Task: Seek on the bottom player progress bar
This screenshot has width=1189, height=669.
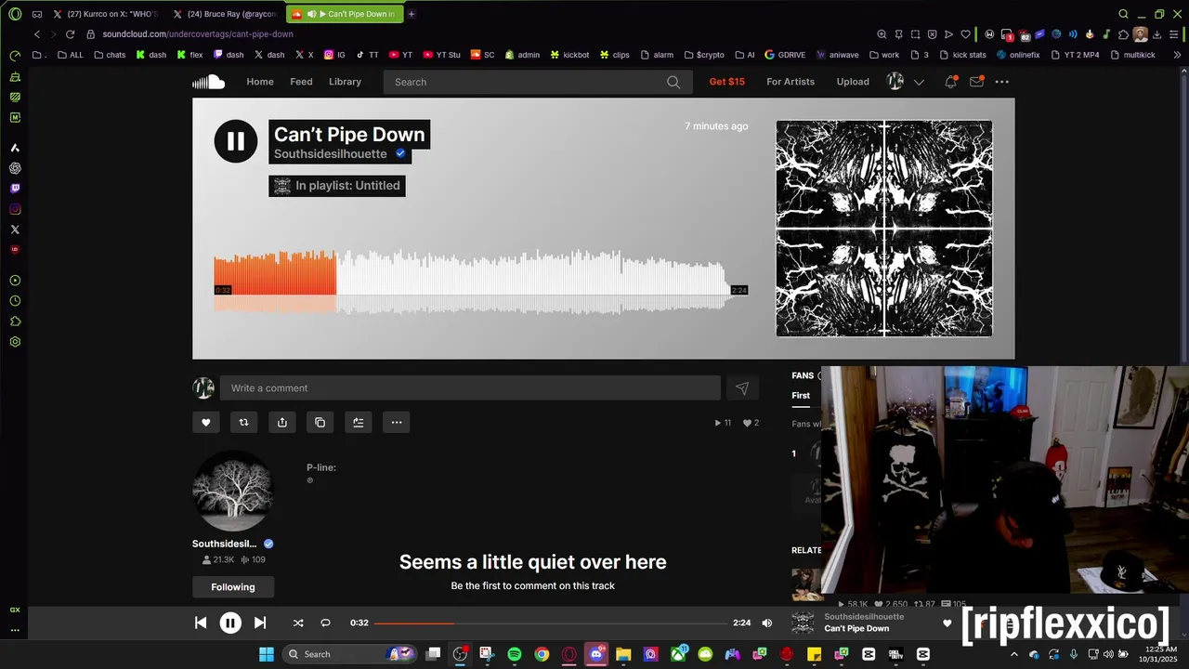Action: point(550,623)
